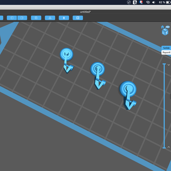Click the square-with-circle toolbar button
The width and height of the screenshot is (171, 171).
tap(78, 18)
